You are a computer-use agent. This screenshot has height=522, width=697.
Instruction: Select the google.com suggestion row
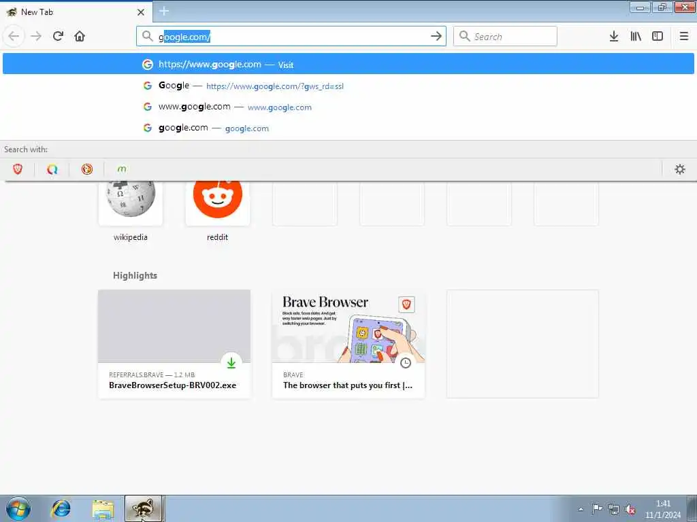click(x=348, y=128)
